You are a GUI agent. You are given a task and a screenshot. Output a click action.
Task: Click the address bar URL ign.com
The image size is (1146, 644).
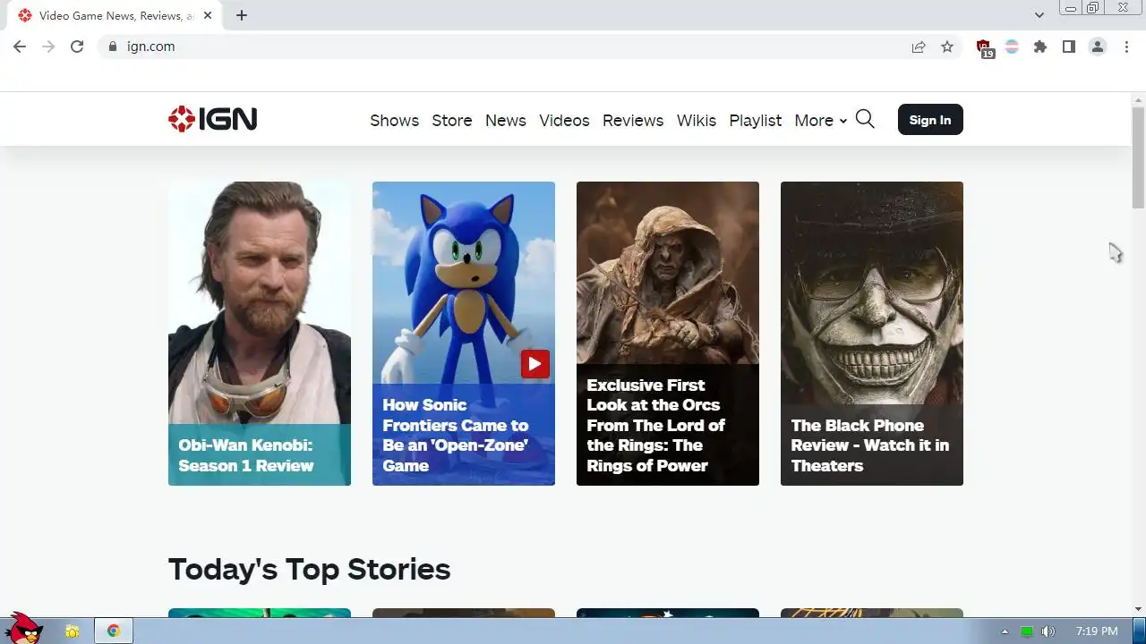pyautogui.click(x=150, y=47)
